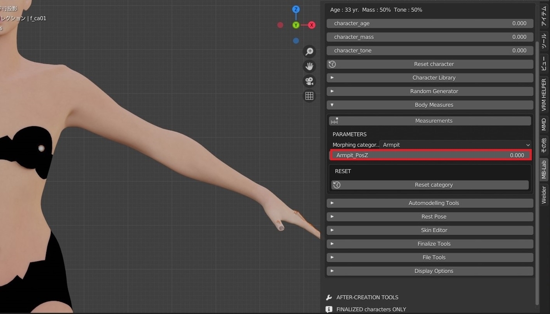
Task: Expand the Random Generator section
Action: click(430, 91)
